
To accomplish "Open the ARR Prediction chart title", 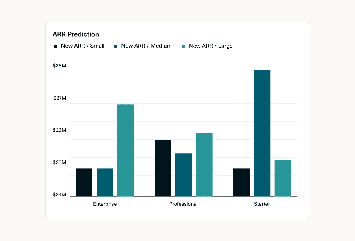I will pyautogui.click(x=76, y=34).
